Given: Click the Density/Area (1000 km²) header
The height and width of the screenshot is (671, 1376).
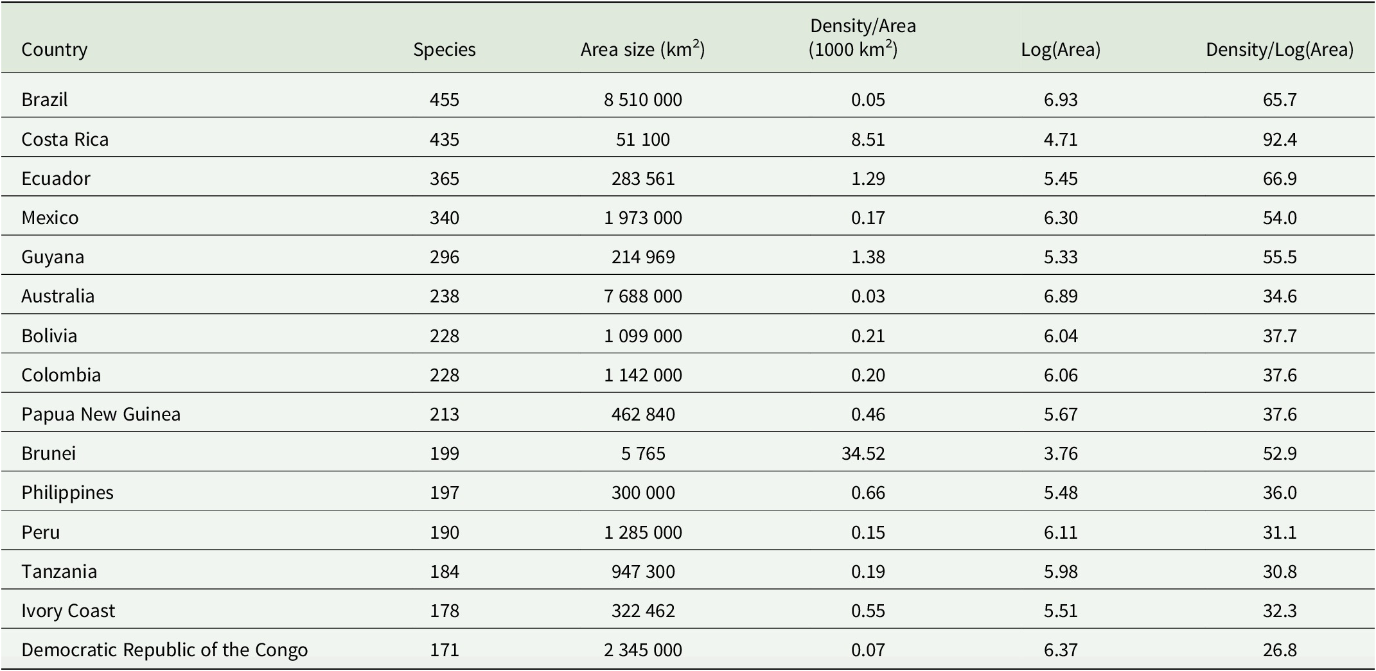Looking at the screenshot, I should point(863,38).
